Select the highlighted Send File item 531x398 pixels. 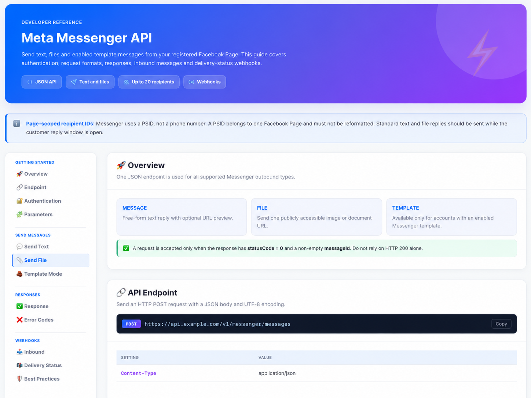51,260
